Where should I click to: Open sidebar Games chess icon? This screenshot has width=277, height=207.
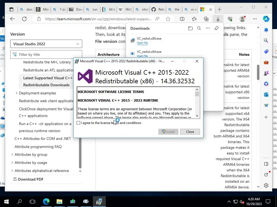[266, 73]
